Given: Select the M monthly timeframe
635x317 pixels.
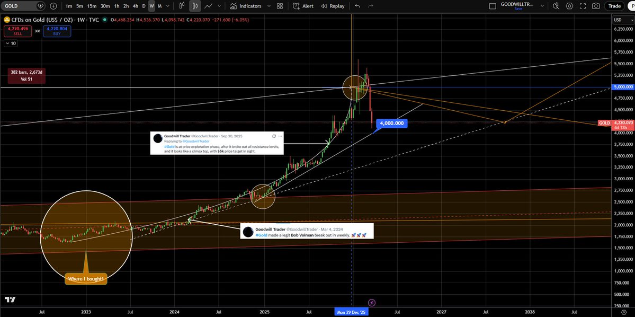Looking at the screenshot, I should [x=159, y=6].
